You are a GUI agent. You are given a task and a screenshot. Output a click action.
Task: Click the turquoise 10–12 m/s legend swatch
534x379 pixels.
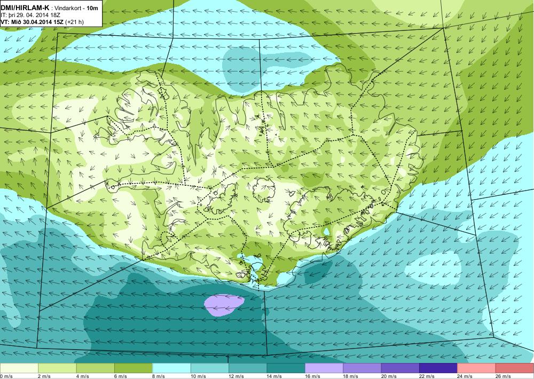pyautogui.click(x=210, y=368)
